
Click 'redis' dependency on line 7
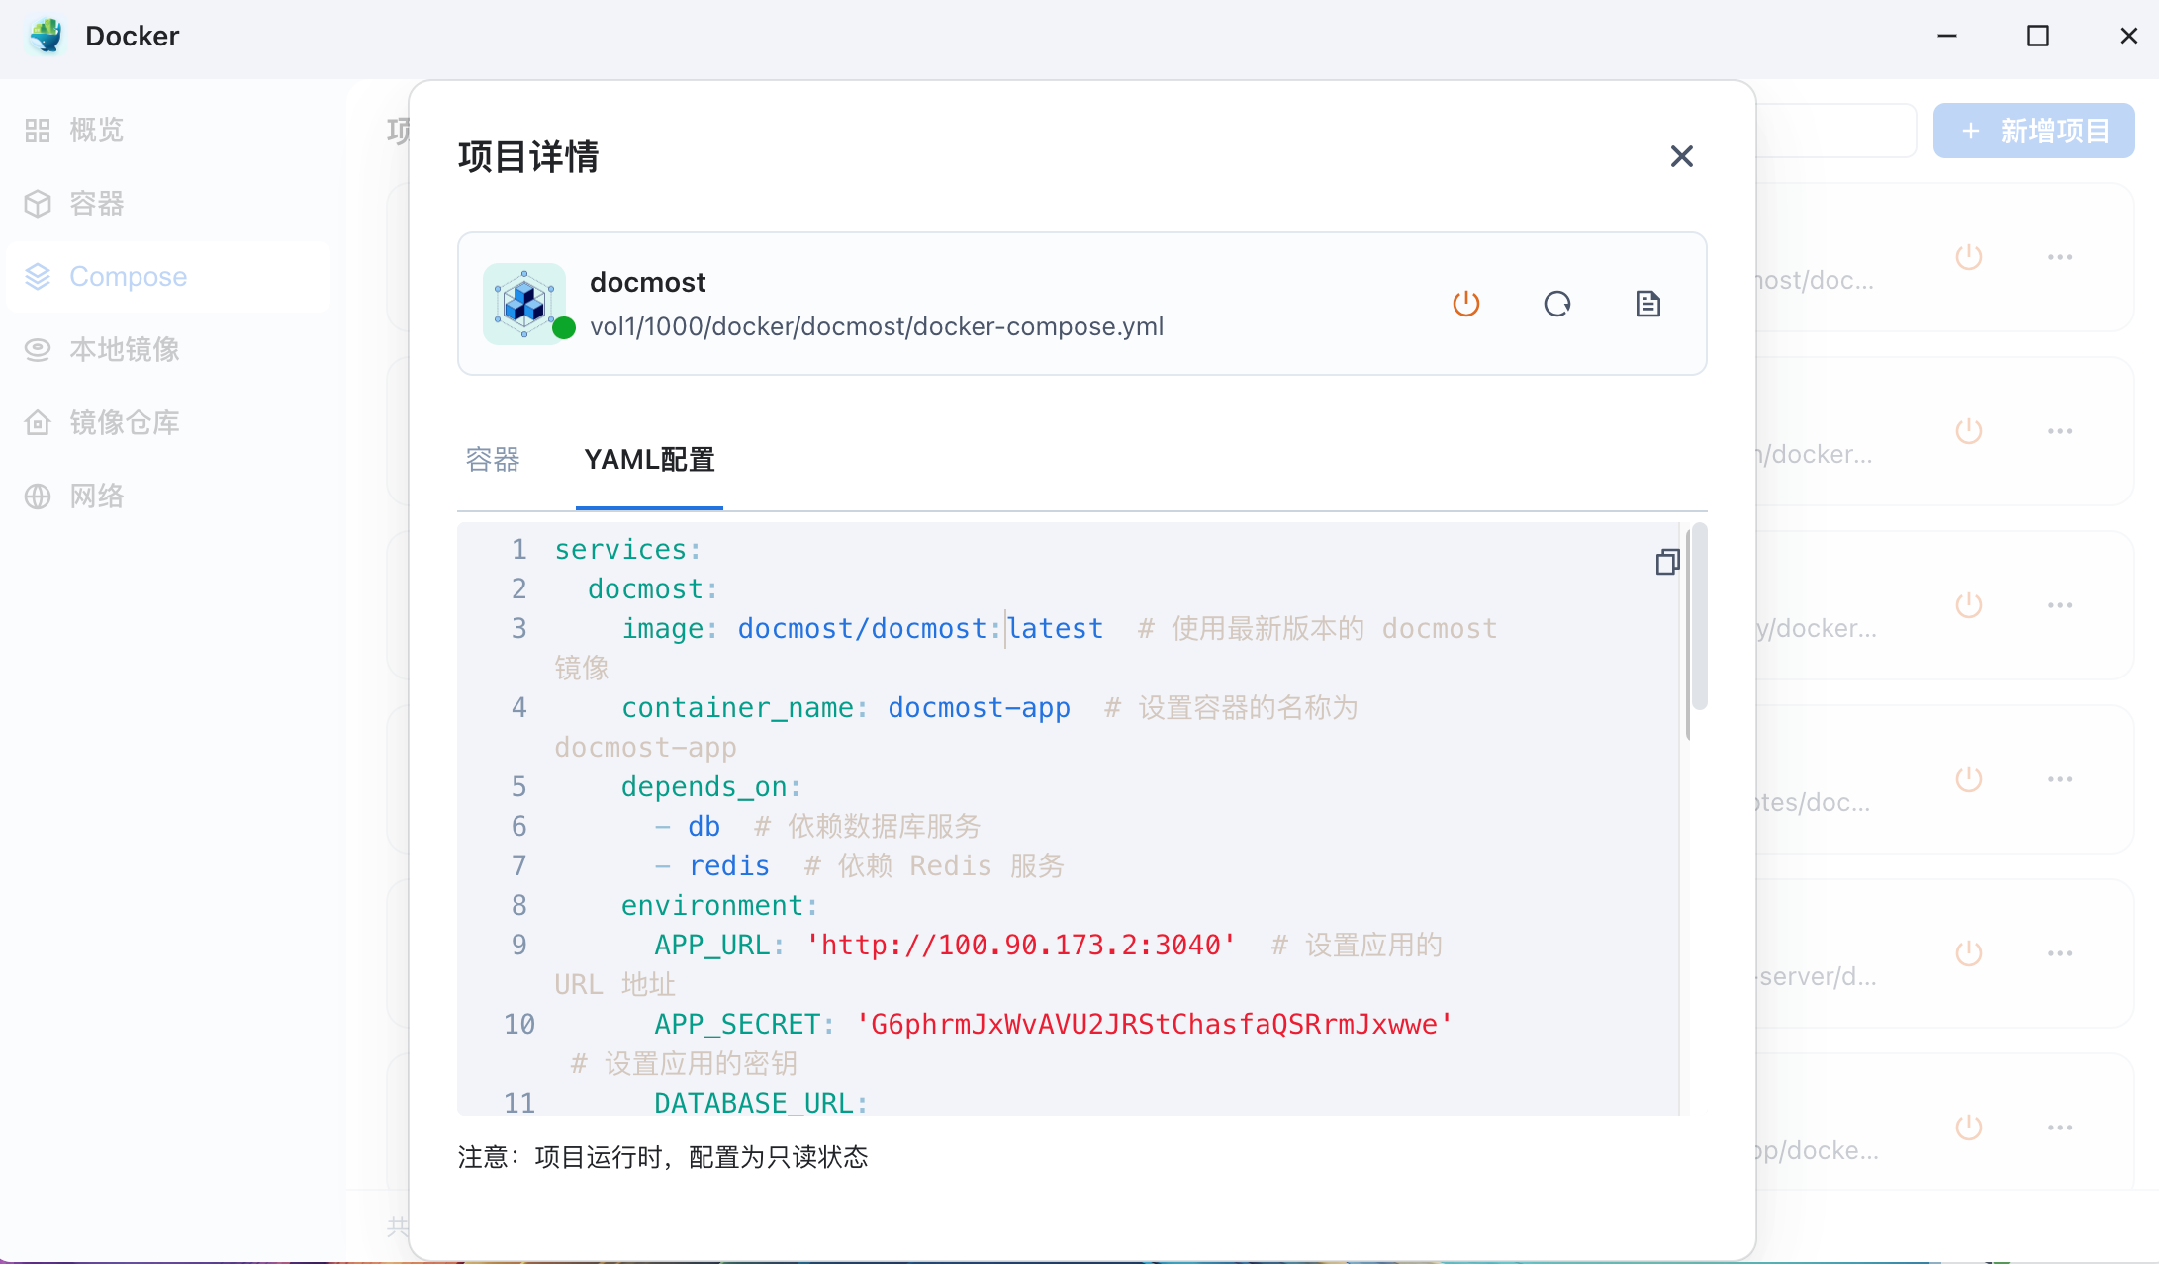[x=729, y=866]
